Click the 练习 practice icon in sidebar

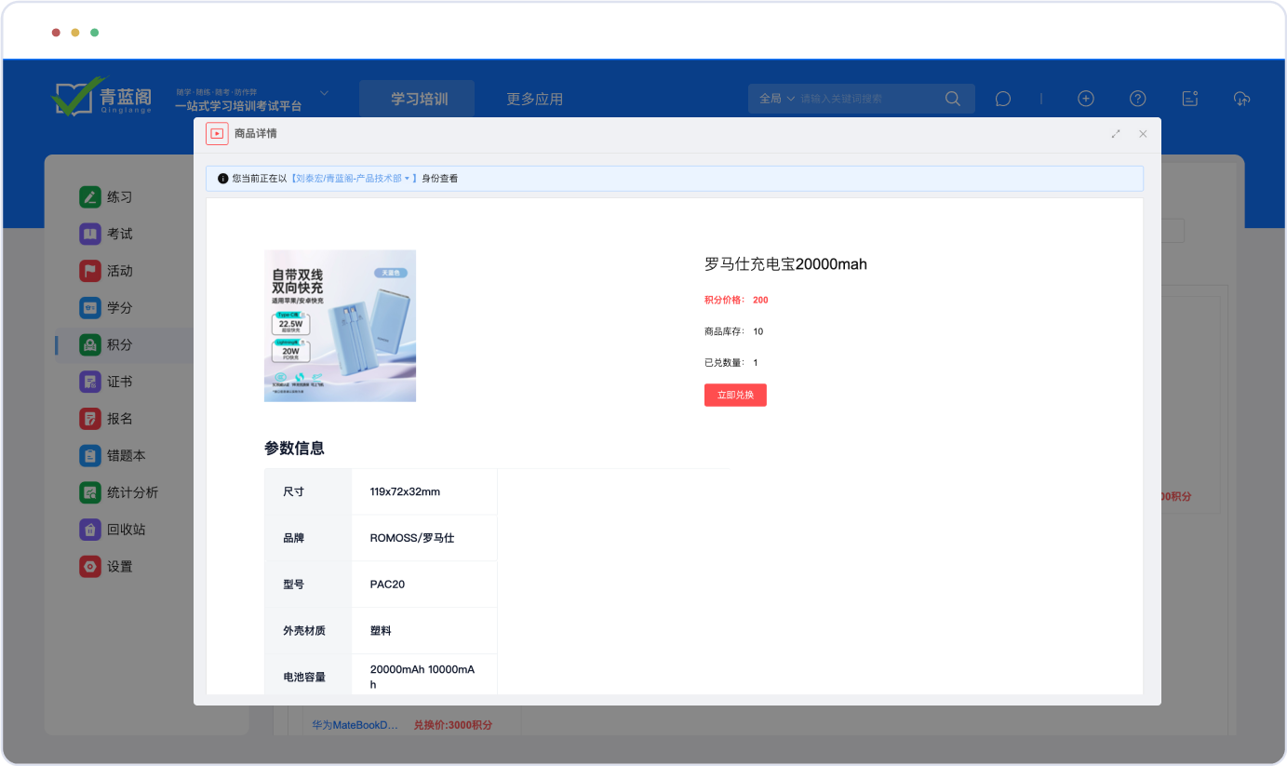pyautogui.click(x=89, y=197)
